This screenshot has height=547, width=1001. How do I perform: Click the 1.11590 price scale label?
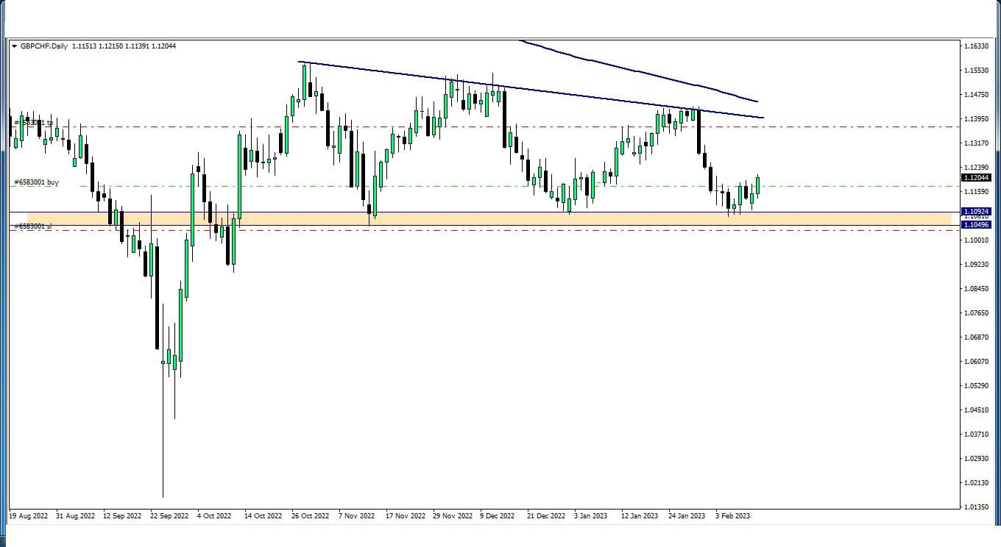(976, 192)
